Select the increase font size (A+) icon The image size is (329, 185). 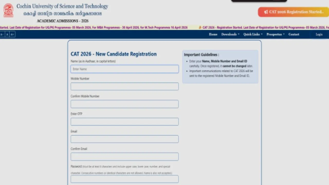pyautogui.click(x=12, y=34)
